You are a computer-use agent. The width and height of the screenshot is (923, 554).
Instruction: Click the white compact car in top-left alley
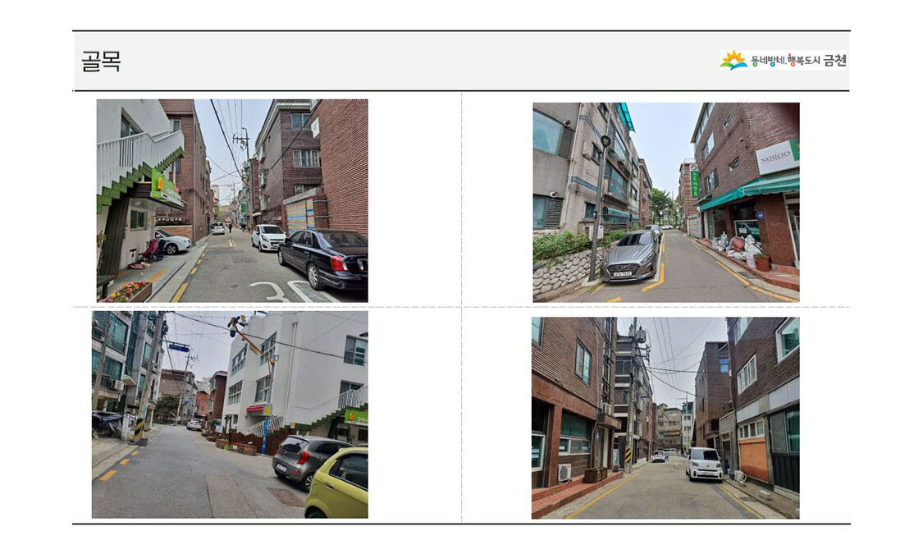tap(267, 237)
